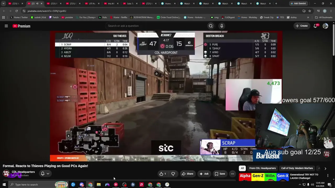Click the Ask button under video
The height and width of the screenshot is (188, 335).
tap(204, 174)
